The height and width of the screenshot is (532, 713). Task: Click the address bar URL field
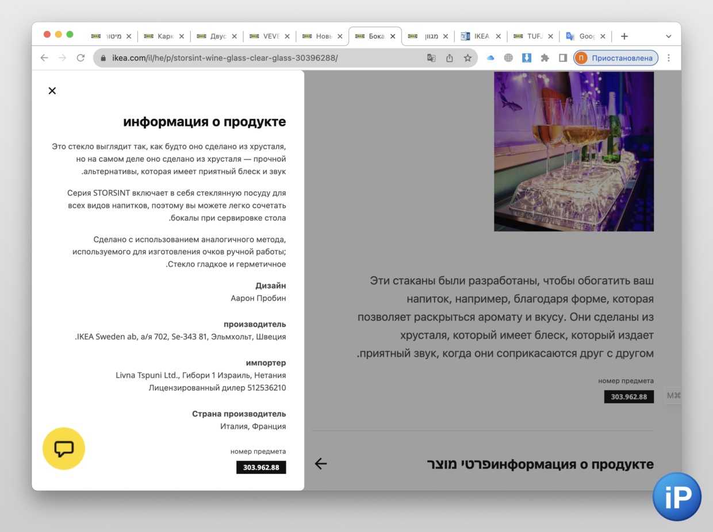click(x=259, y=58)
